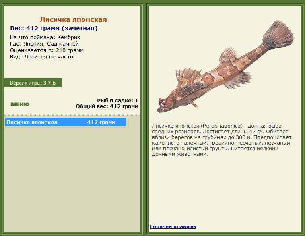Image resolution: width=305 pixels, height=236 pixels.
Task: Open the Горячие клавиши link
Action: (x=173, y=226)
